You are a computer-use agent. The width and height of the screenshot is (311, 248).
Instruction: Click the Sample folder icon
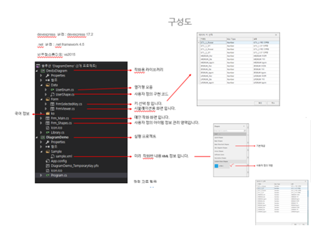(48, 152)
